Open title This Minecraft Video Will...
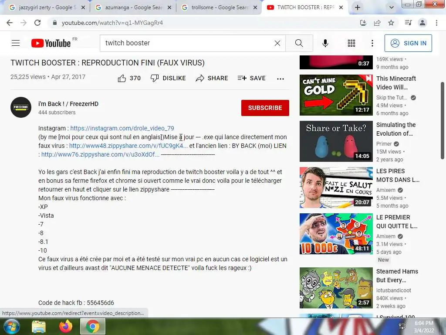Image resolution: width=446 pixels, height=335 pixels. [396, 82]
